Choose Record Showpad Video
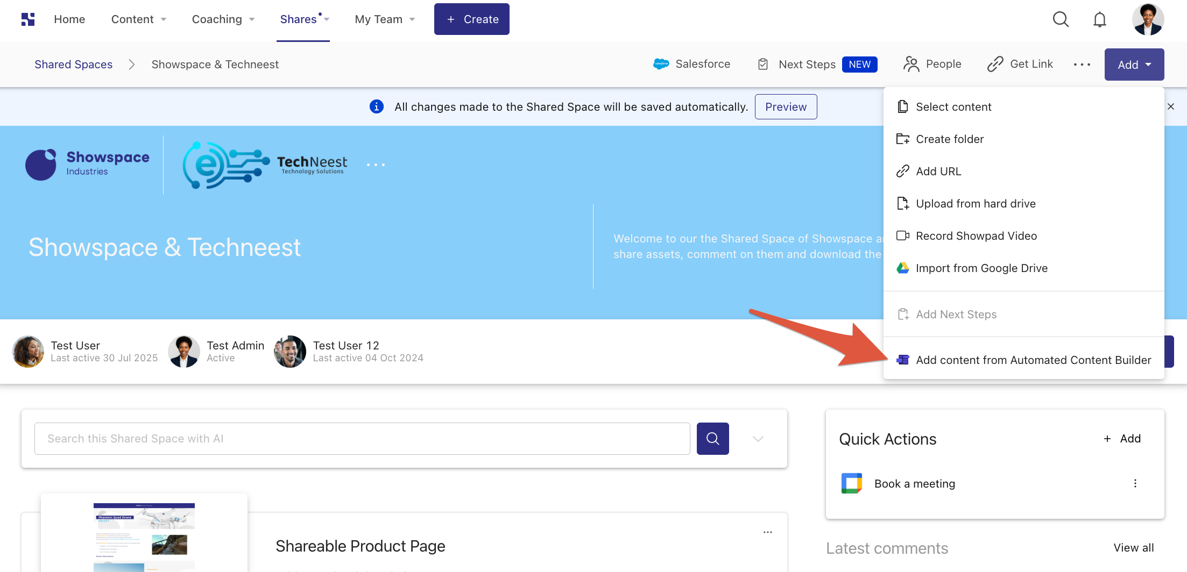Viewport: 1187px width, 572px height. point(1023,236)
